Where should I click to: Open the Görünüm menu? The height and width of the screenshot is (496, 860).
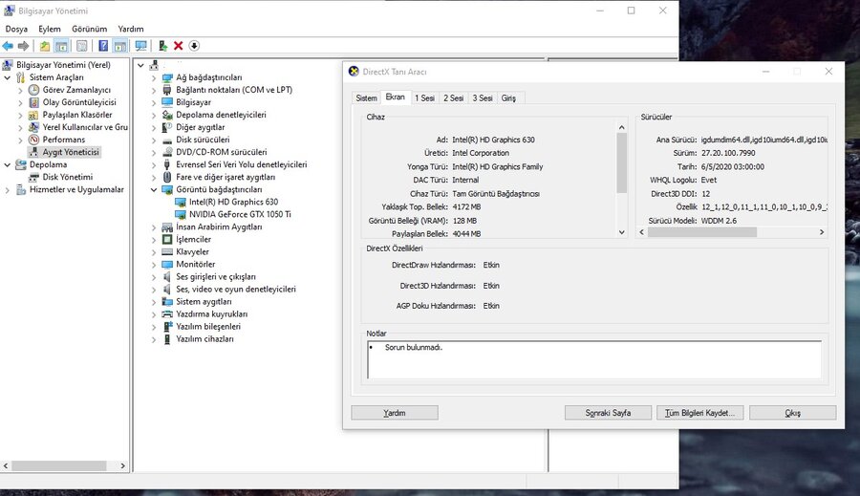coord(90,29)
